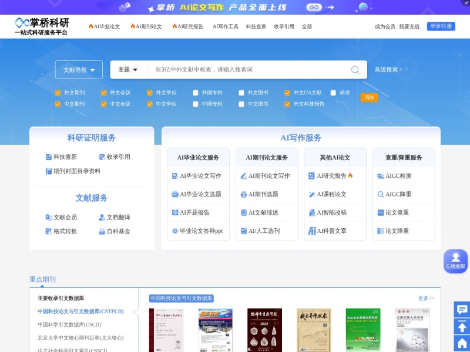Screen dimensions: 470x352
Task: Click the AI智能改稿 icon
Action: coord(312,212)
